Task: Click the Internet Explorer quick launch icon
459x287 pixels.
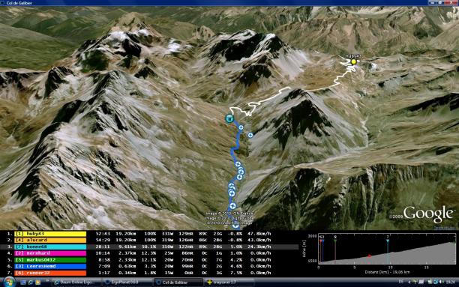Action: tap(31, 283)
